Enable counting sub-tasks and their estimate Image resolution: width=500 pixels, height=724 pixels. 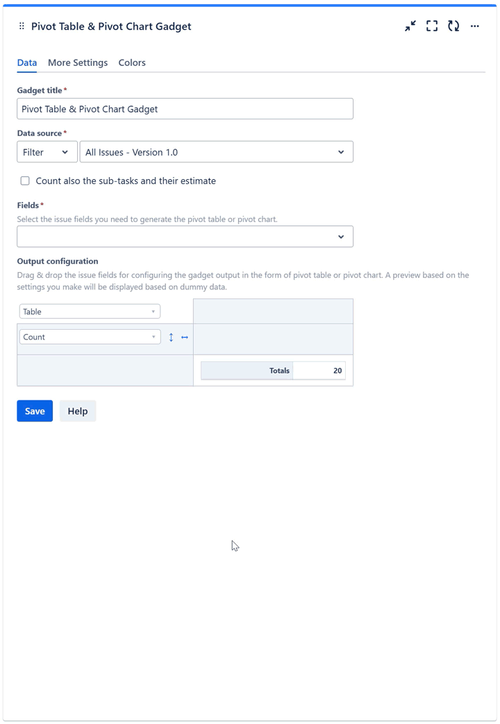[x=25, y=181]
